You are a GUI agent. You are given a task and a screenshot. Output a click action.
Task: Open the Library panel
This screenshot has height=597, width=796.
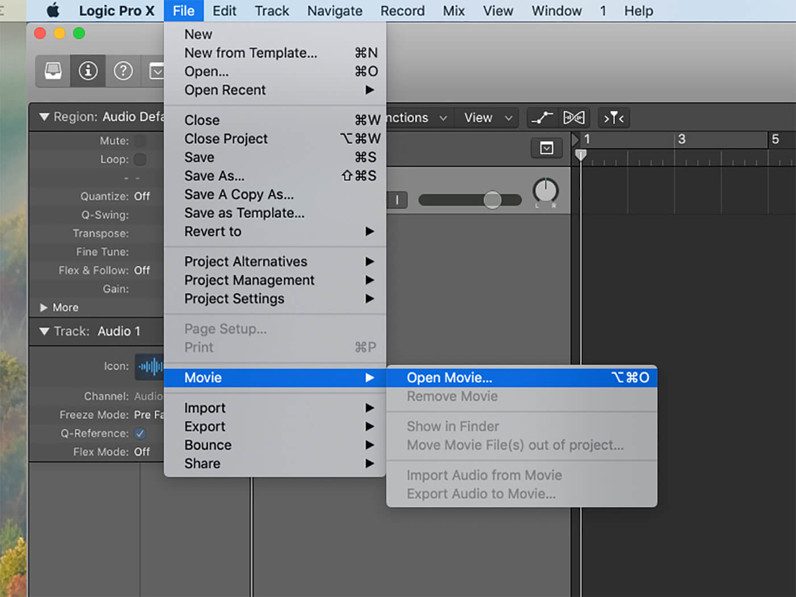tap(52, 71)
